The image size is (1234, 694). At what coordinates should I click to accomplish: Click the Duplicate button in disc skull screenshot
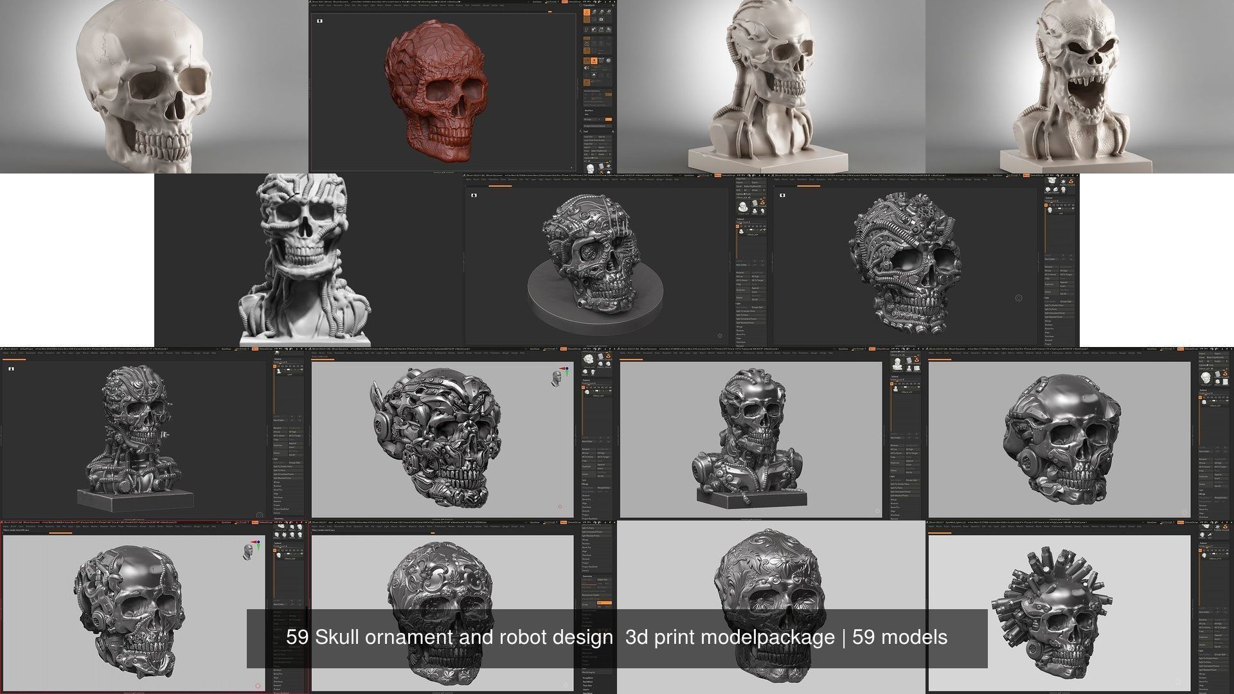point(742,290)
